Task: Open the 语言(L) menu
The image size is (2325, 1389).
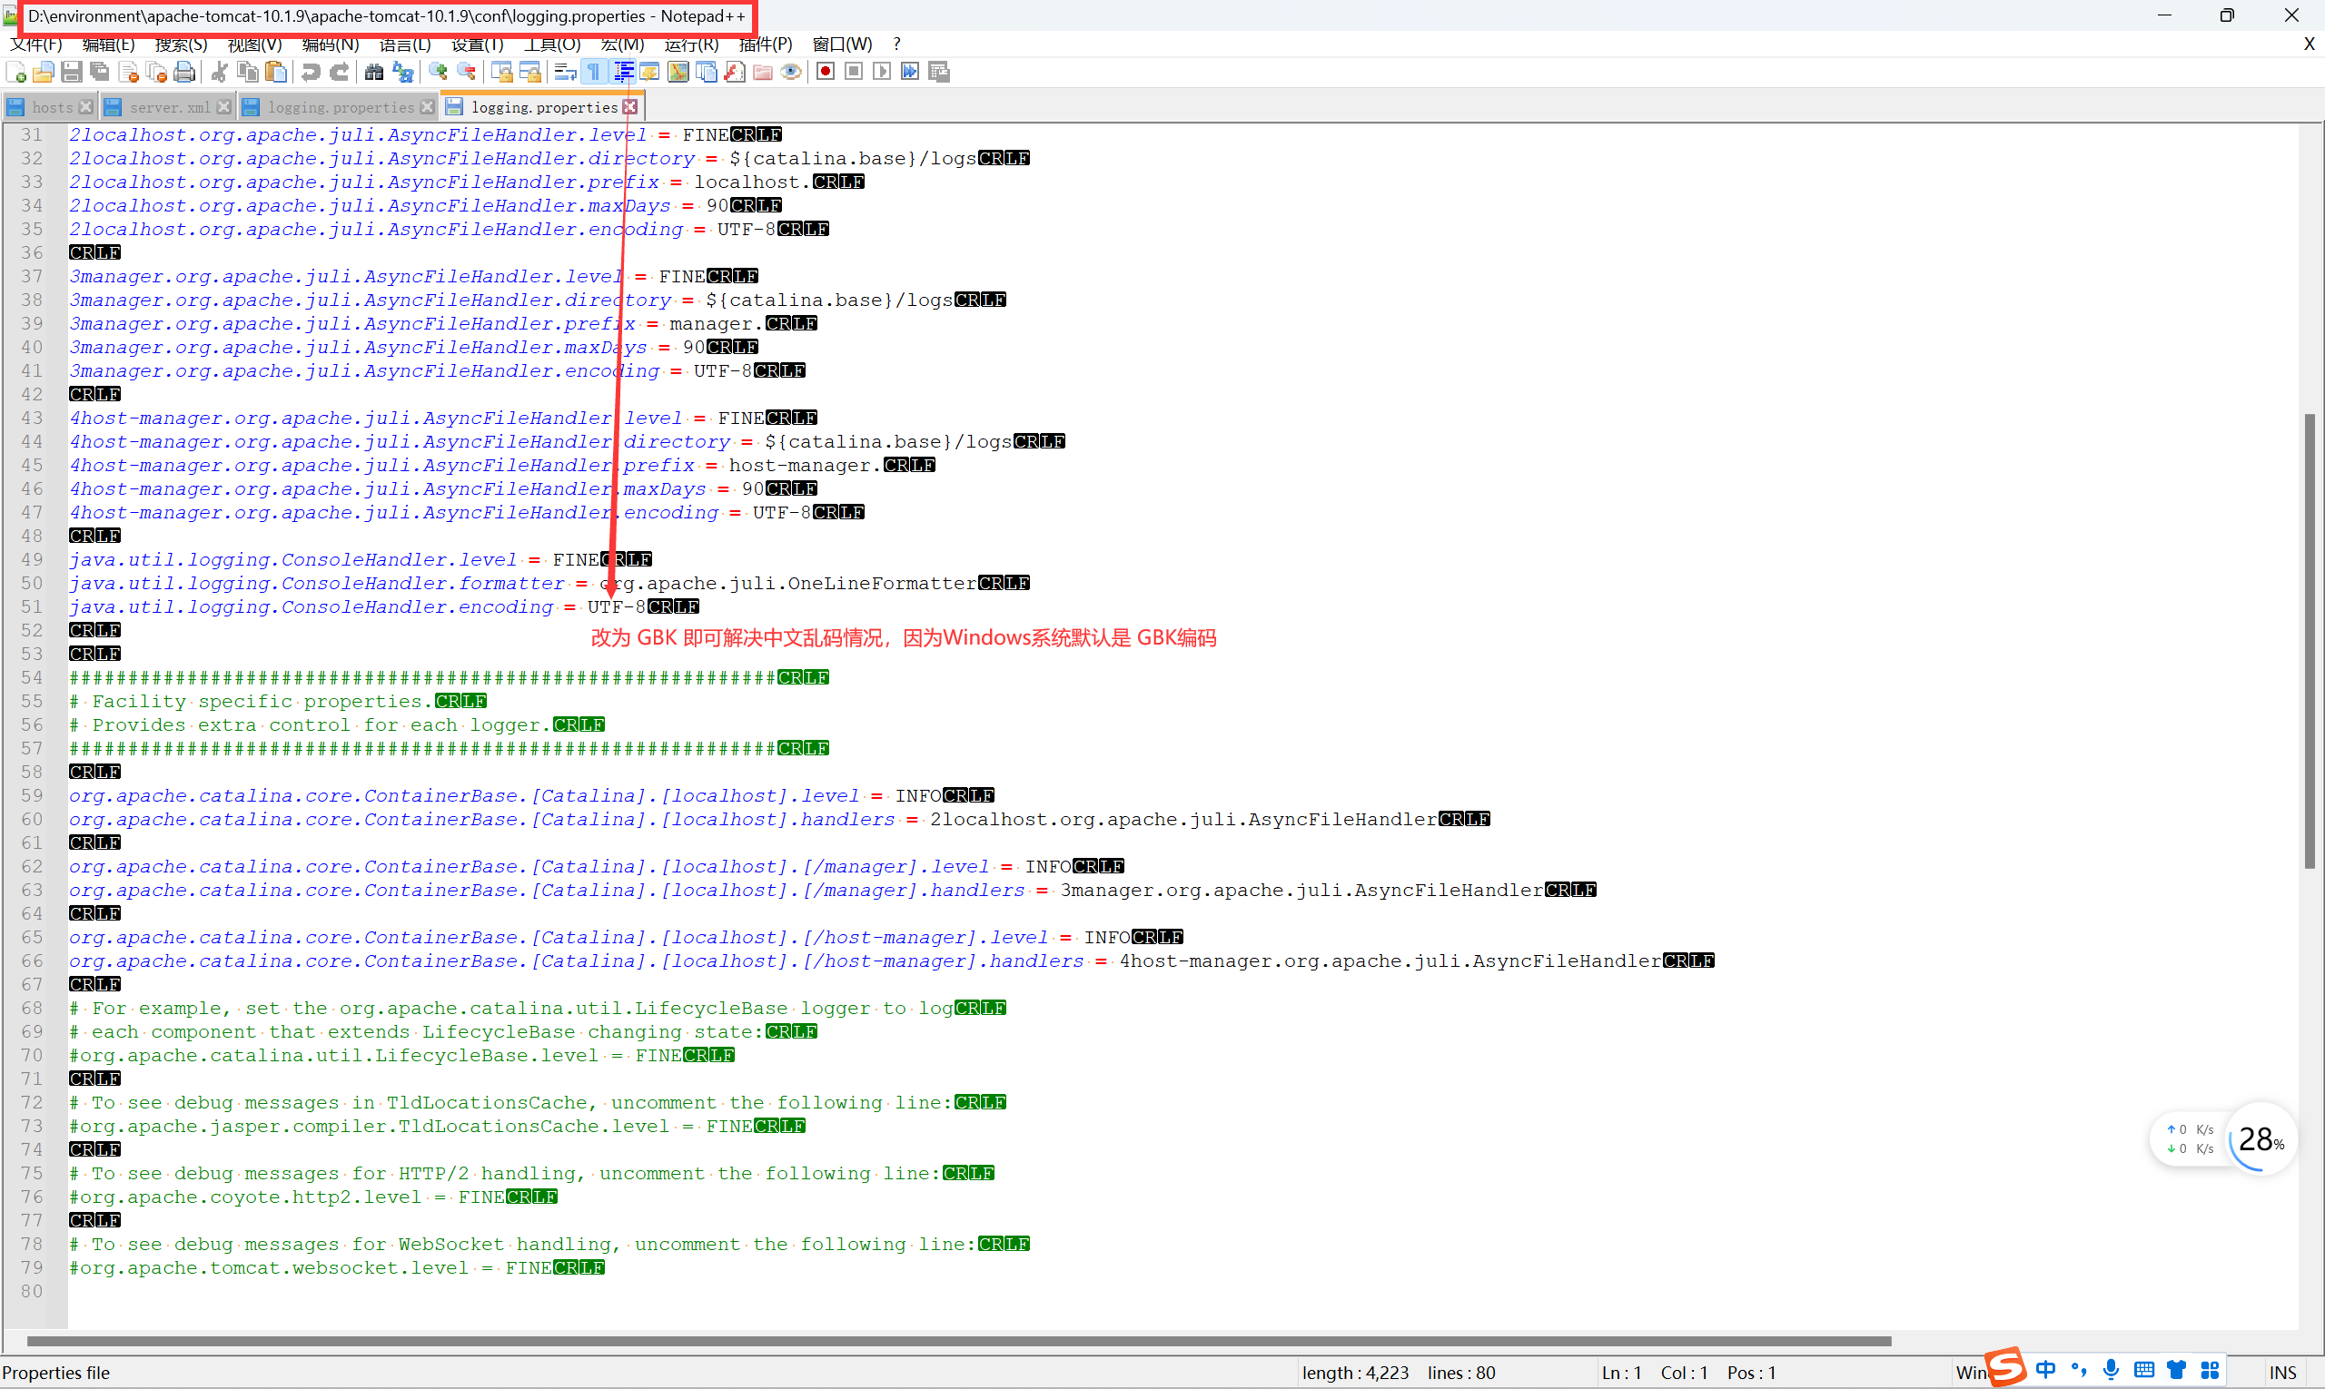Action: pyautogui.click(x=404, y=44)
